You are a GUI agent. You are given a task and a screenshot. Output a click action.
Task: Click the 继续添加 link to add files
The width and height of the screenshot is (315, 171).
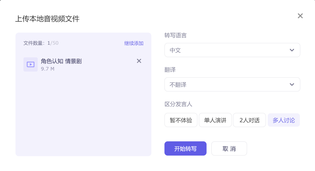pyautogui.click(x=134, y=43)
